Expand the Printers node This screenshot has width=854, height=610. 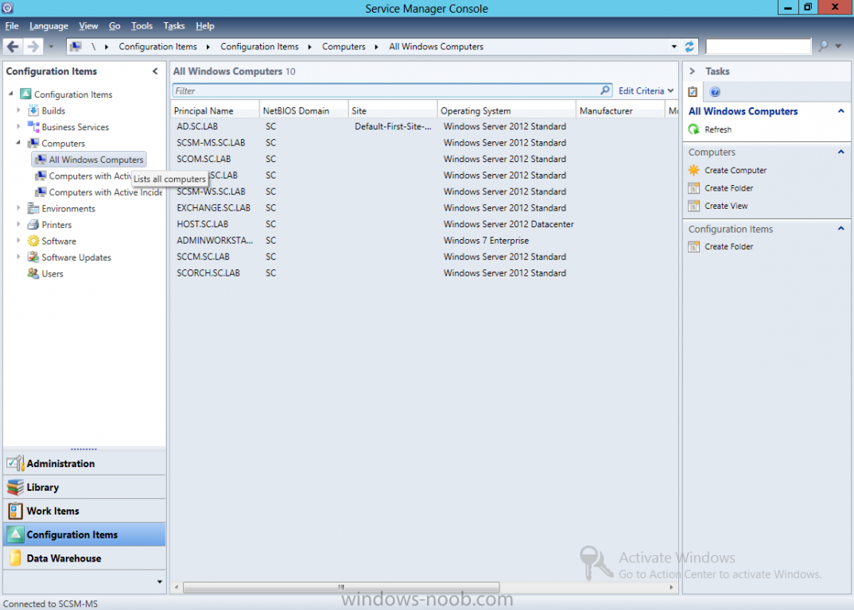click(18, 224)
